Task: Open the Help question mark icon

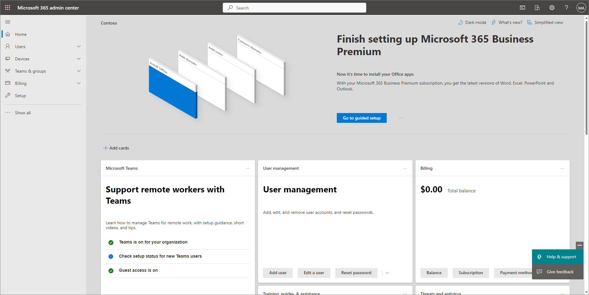Action: click(x=567, y=8)
